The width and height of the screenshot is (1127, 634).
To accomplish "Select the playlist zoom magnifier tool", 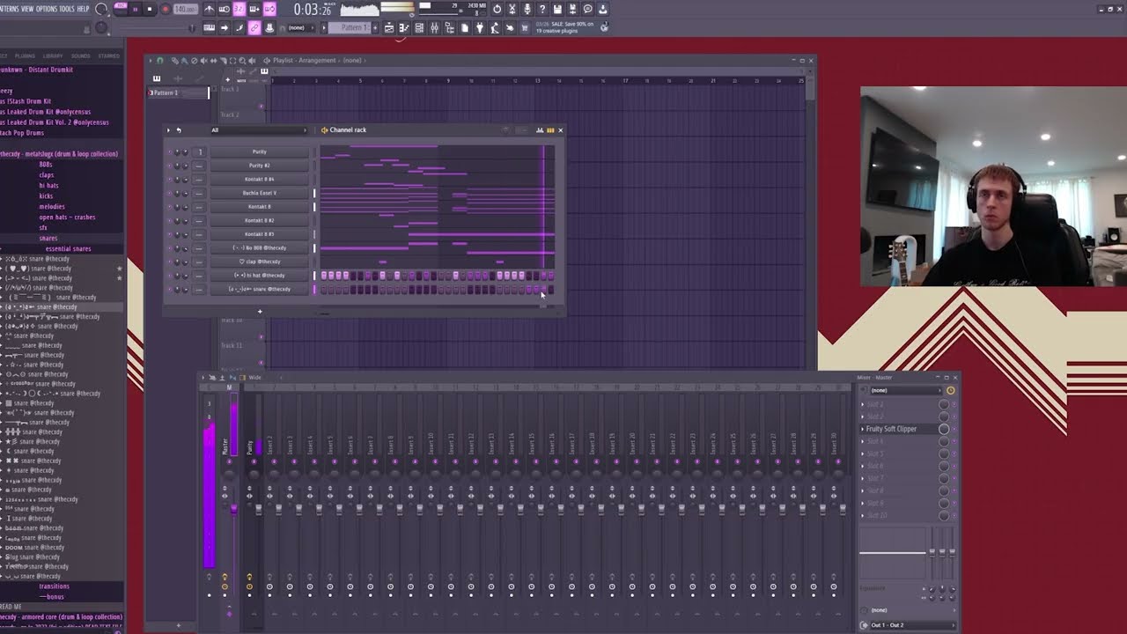I will coord(240,61).
